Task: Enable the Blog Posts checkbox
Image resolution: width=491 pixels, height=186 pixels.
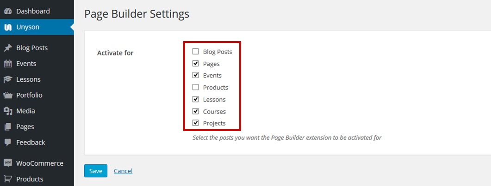Action: (196, 52)
